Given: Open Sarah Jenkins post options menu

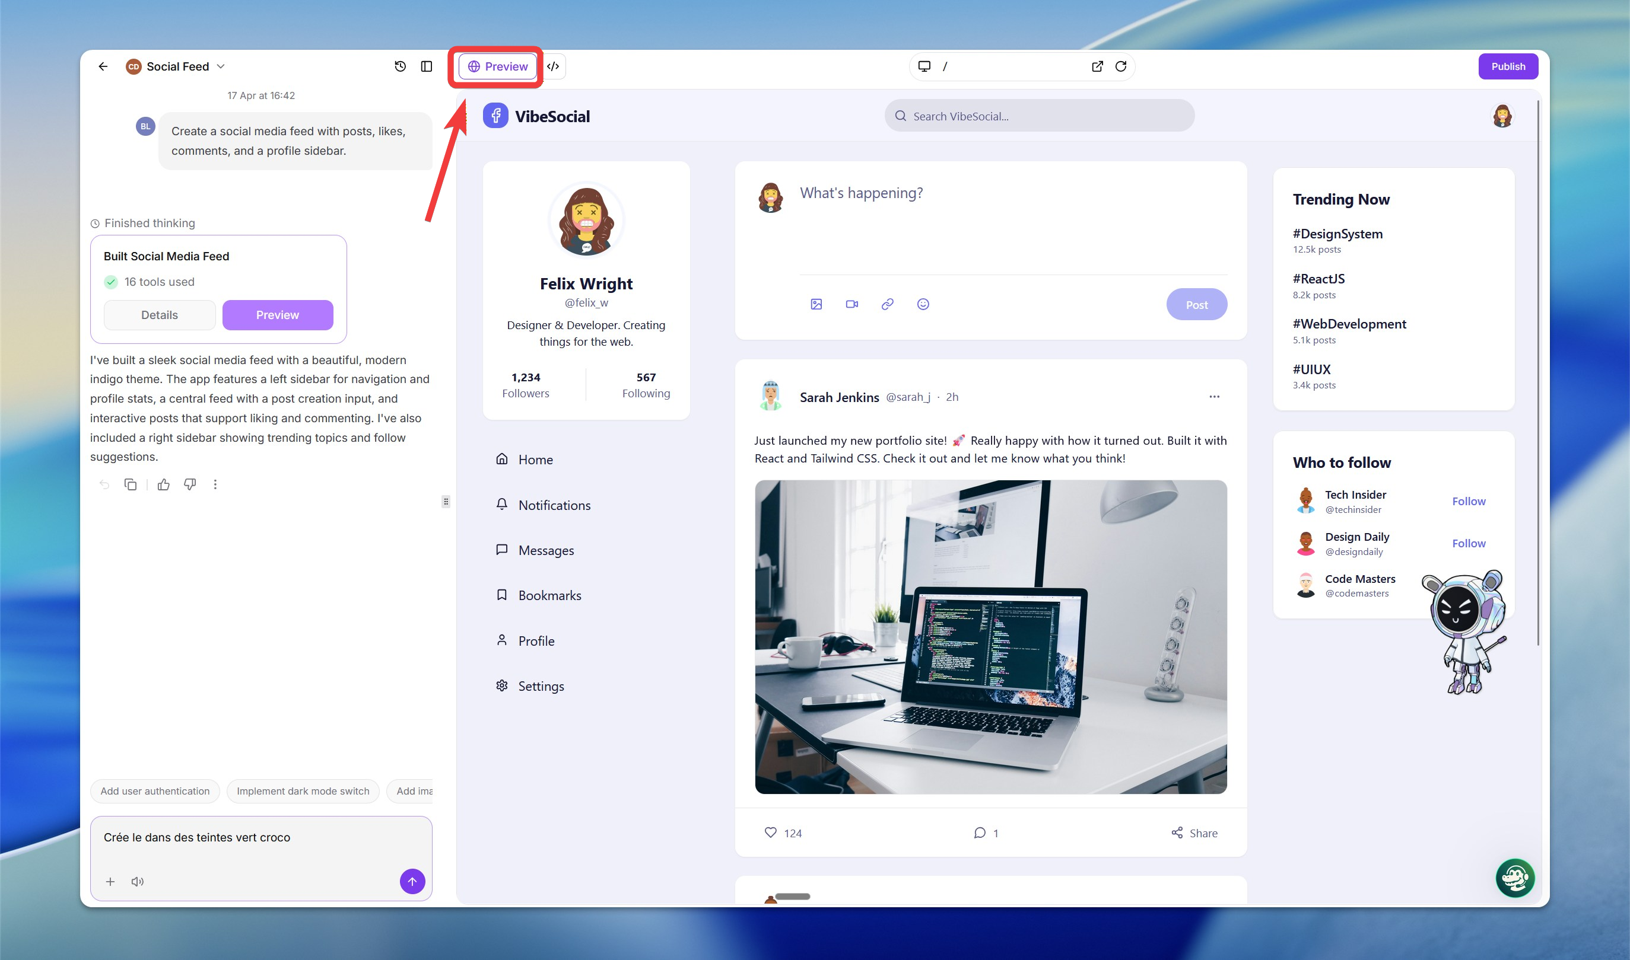Looking at the screenshot, I should click(x=1215, y=397).
